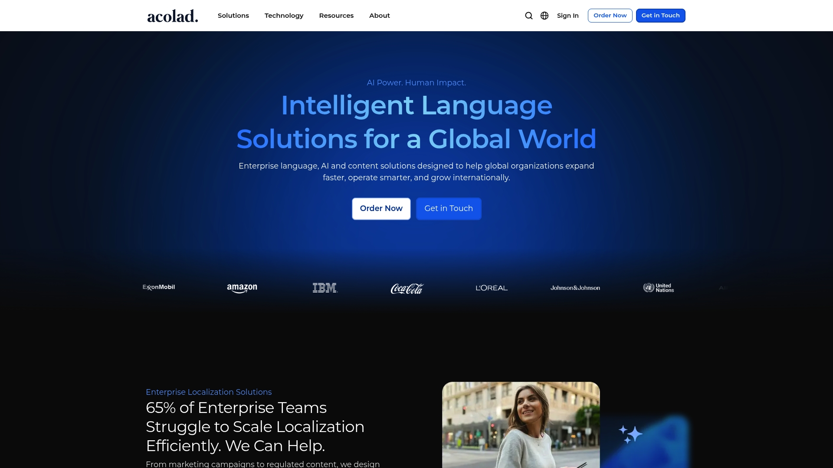Click the hero Order Now button
Viewport: 833px width, 468px height.
click(x=381, y=209)
